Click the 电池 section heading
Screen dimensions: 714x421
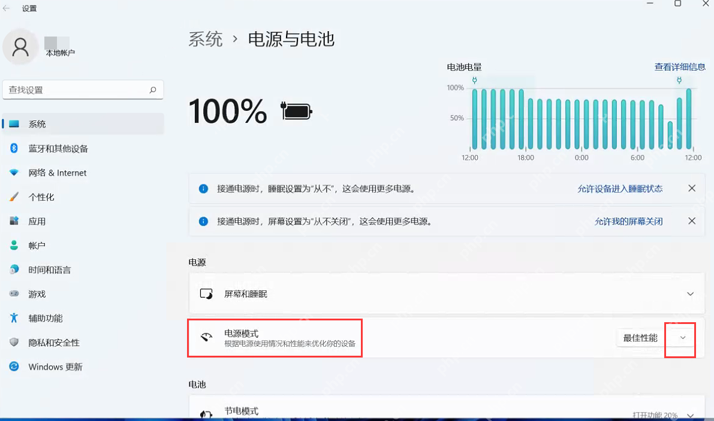click(x=197, y=384)
